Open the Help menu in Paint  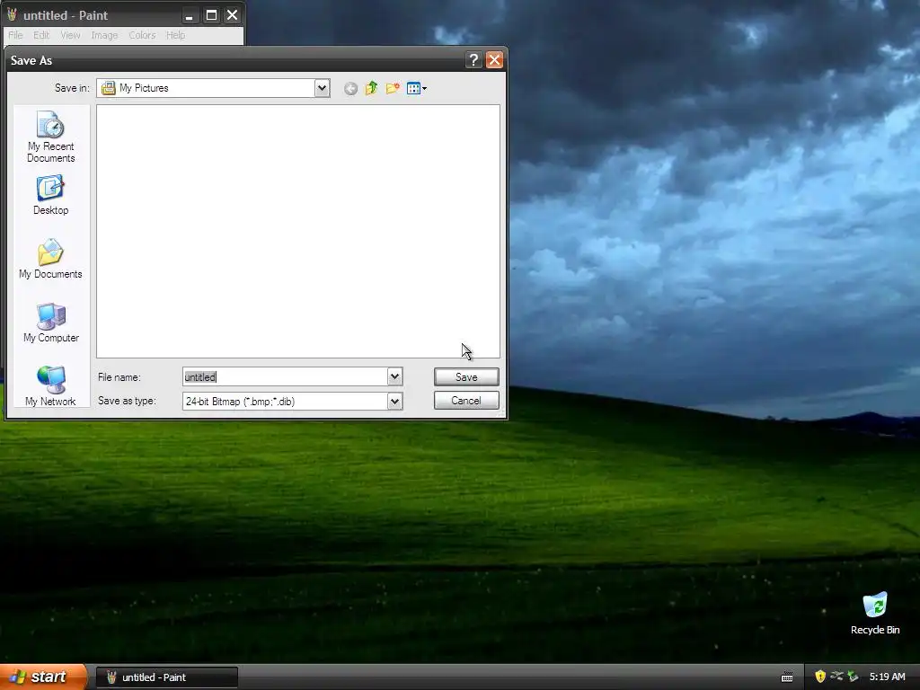(x=175, y=35)
